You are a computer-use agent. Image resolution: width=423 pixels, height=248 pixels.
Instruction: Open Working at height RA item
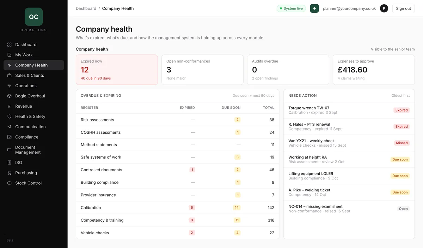[349, 159]
